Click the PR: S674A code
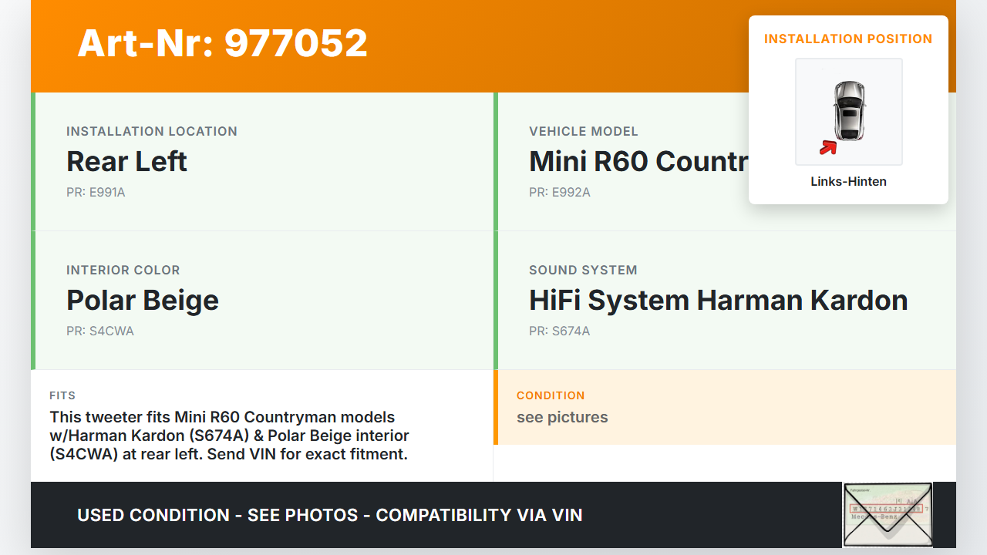 [x=560, y=331]
